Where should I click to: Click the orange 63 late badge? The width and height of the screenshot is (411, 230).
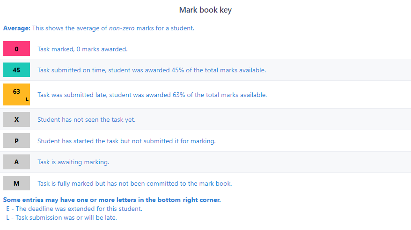[x=16, y=94]
